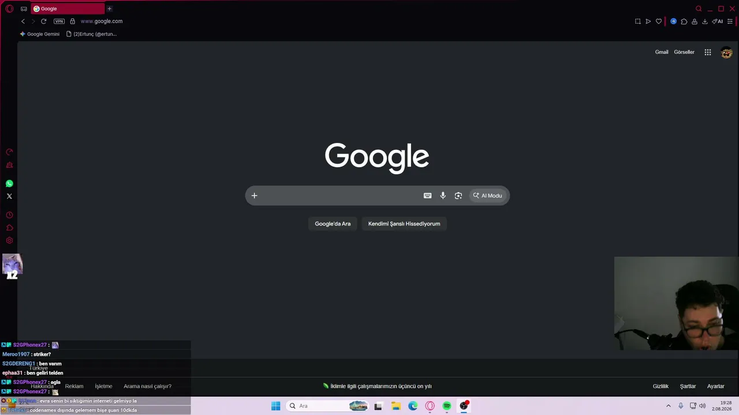Click the taskbar Ara search box
The height and width of the screenshot is (415, 739).
pos(328,406)
